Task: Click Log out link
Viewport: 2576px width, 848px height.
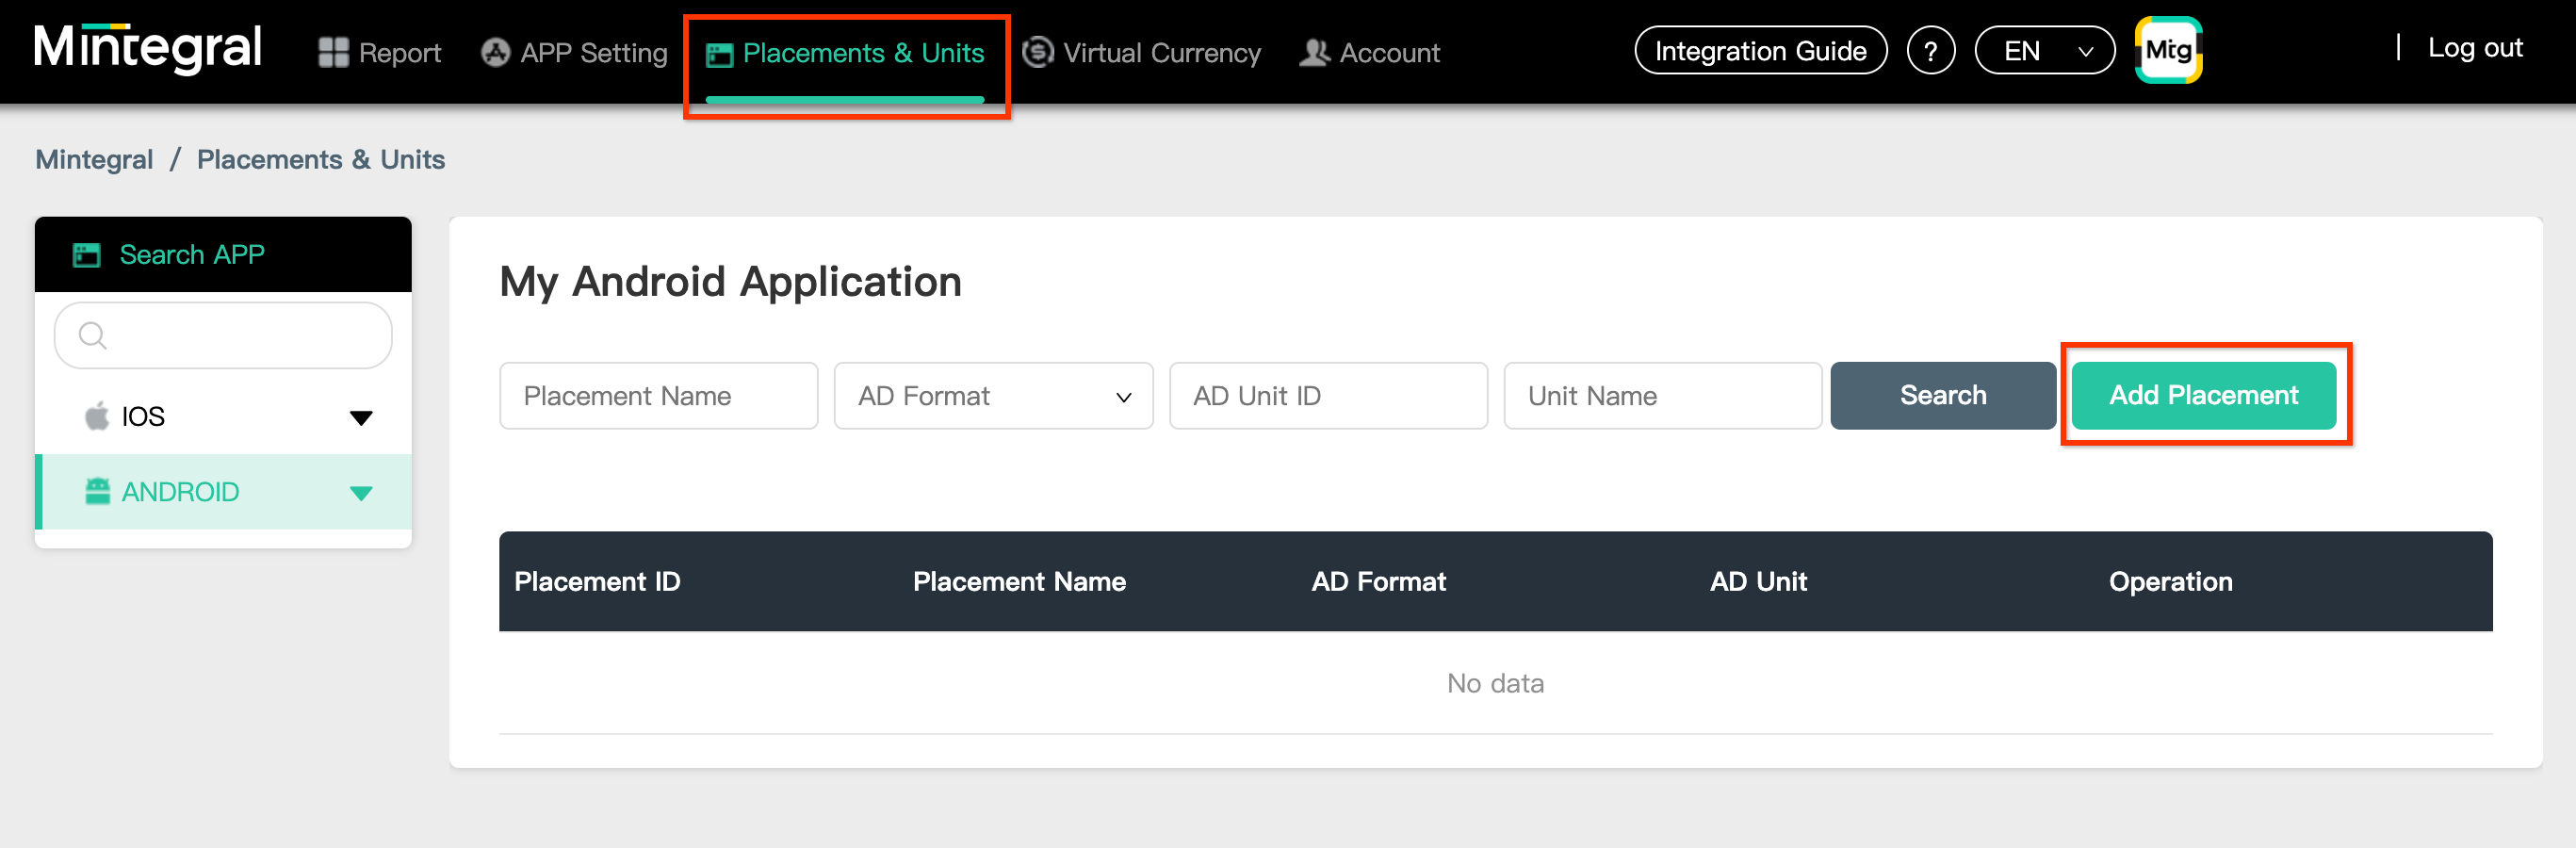Action: [x=2474, y=48]
